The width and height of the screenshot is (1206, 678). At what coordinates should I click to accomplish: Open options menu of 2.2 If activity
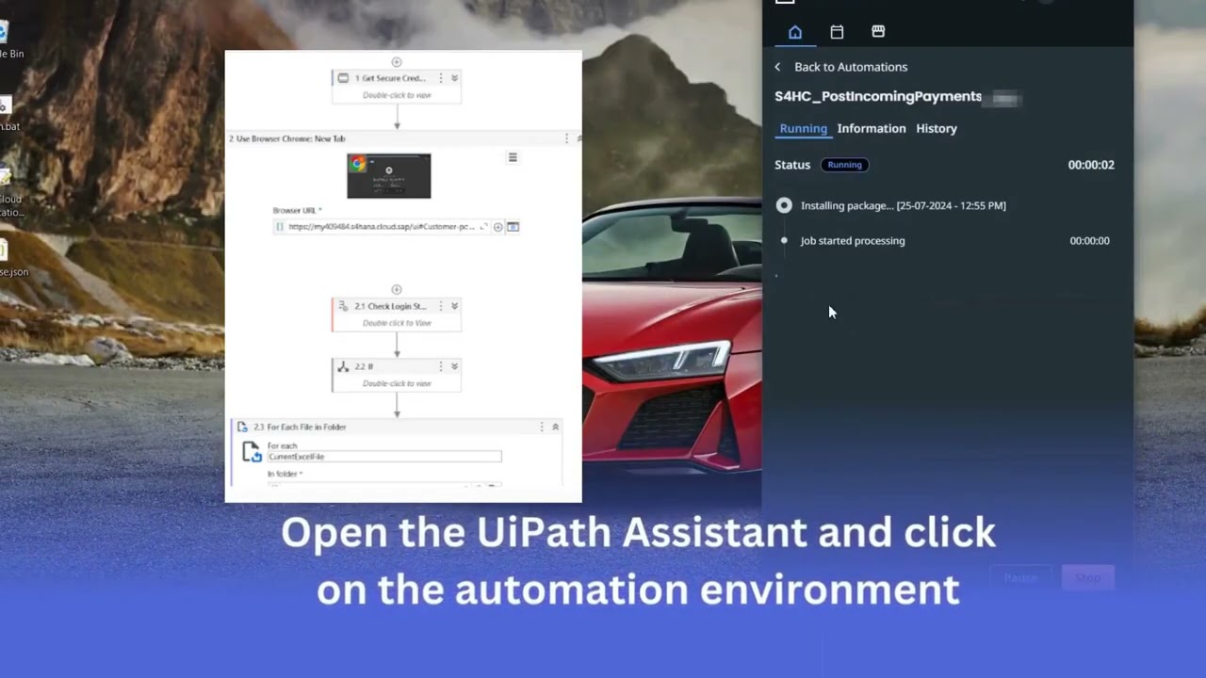(x=441, y=366)
